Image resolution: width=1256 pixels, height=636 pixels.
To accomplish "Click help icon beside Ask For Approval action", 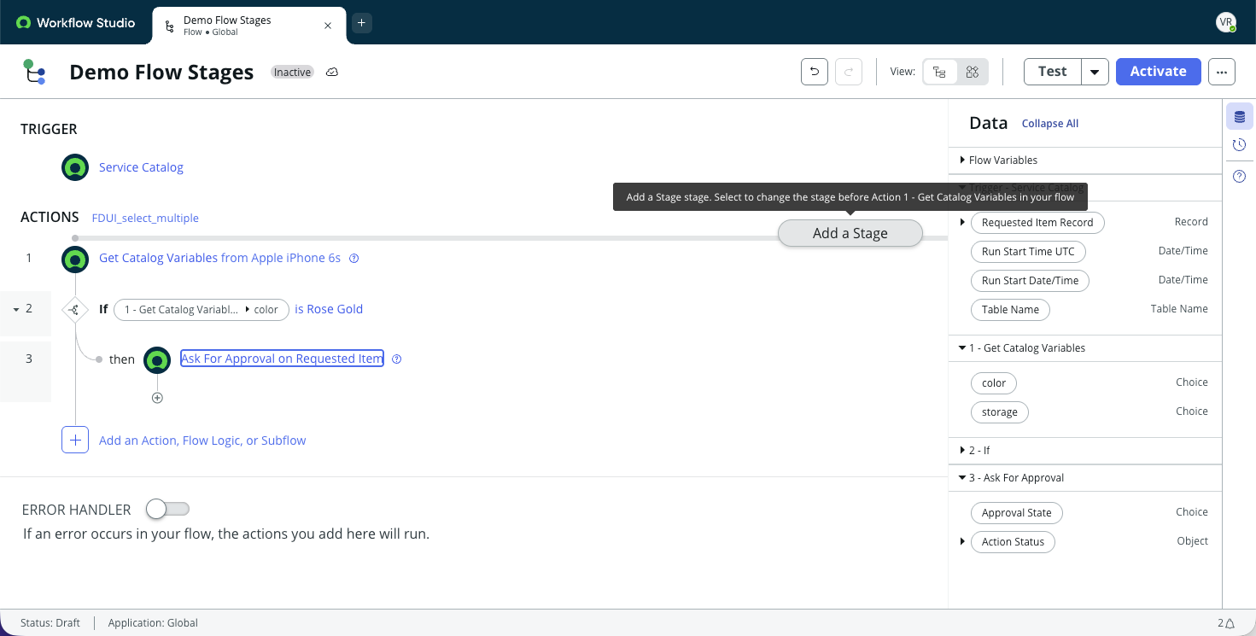I will [396, 359].
